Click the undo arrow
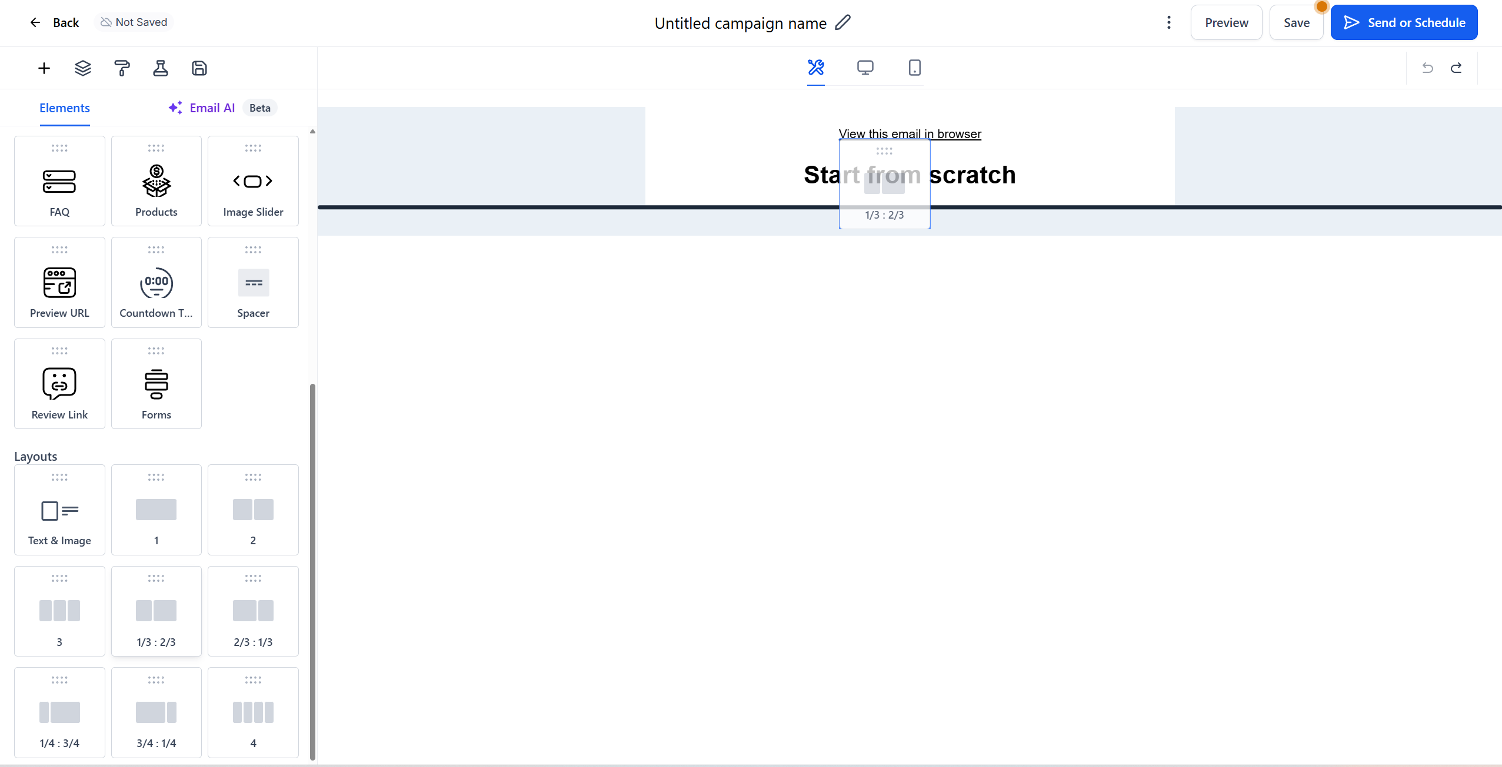This screenshot has height=767, width=1502. [x=1427, y=68]
